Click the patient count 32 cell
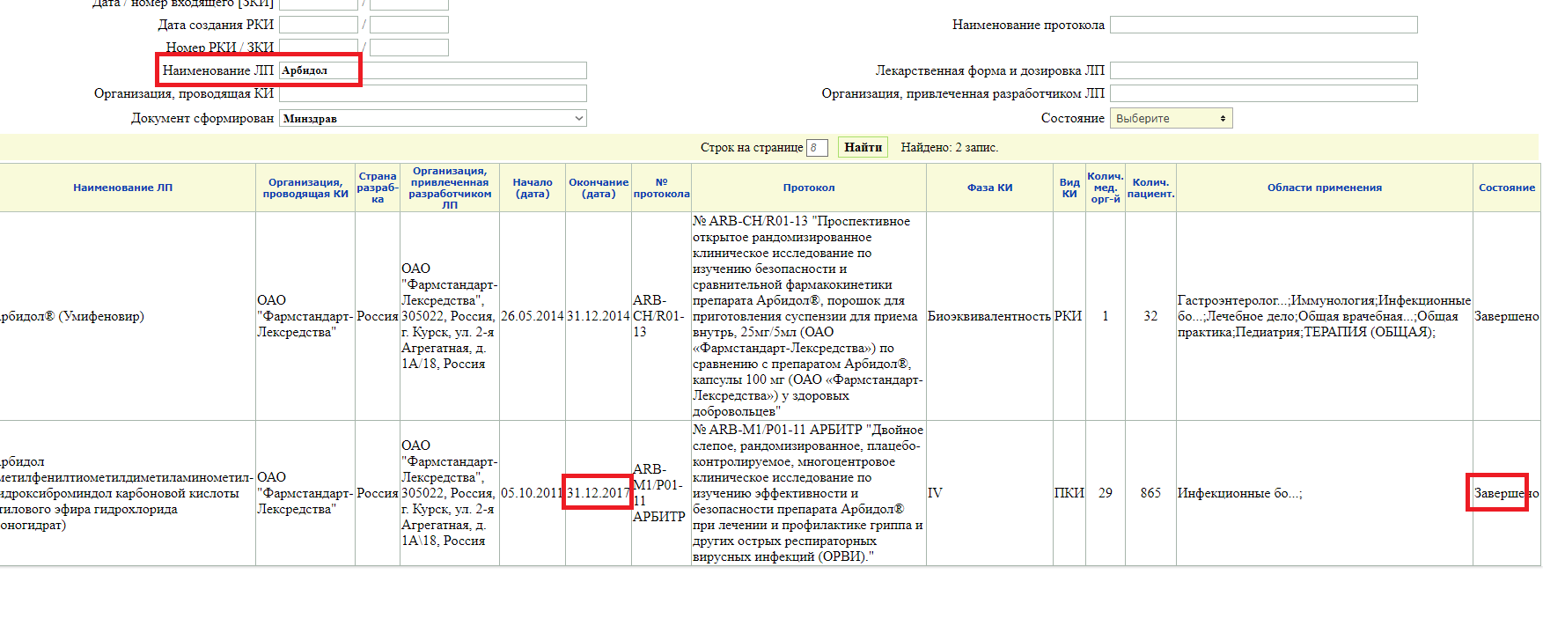This screenshot has width=1543, height=626. tap(1150, 316)
